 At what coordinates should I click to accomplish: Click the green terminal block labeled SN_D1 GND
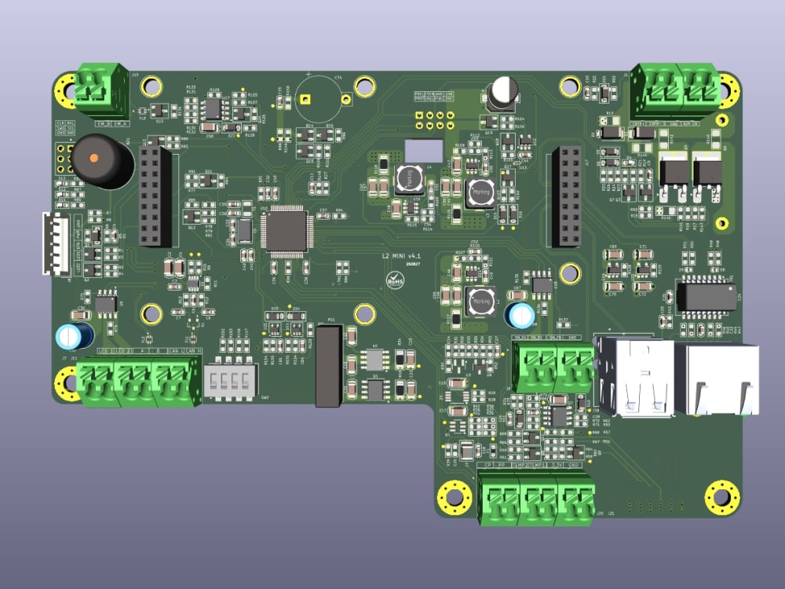[553, 367]
